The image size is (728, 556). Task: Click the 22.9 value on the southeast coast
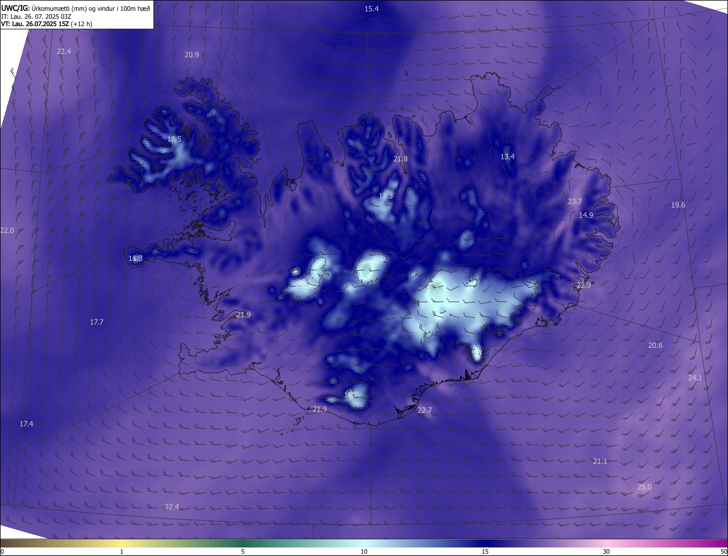point(584,285)
